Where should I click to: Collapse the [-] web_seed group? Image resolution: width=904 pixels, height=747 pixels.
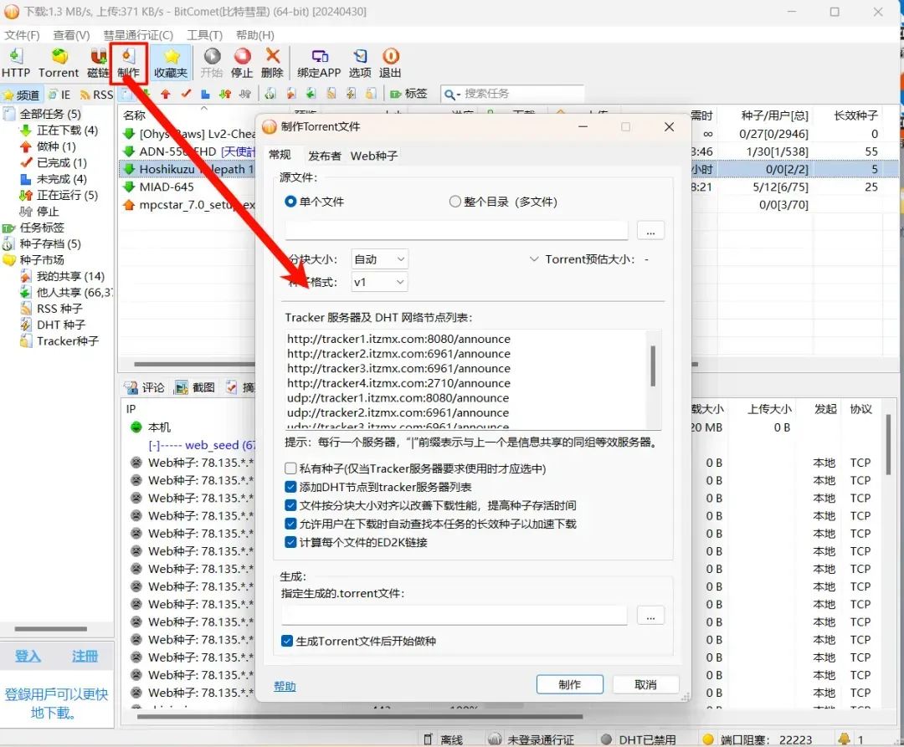[x=153, y=445]
